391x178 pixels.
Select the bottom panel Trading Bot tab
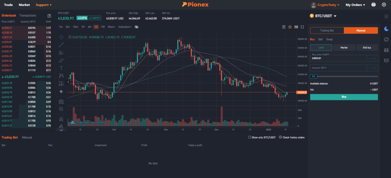(x=10, y=138)
